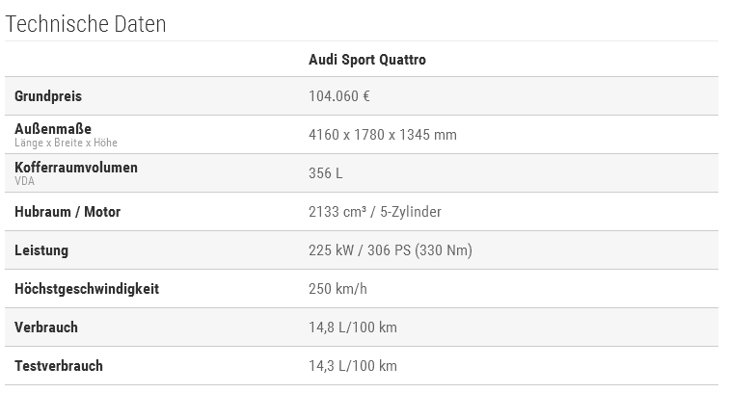This screenshot has width=729, height=393.
Task: Select the Testverbrauch row label
Action: click(59, 366)
